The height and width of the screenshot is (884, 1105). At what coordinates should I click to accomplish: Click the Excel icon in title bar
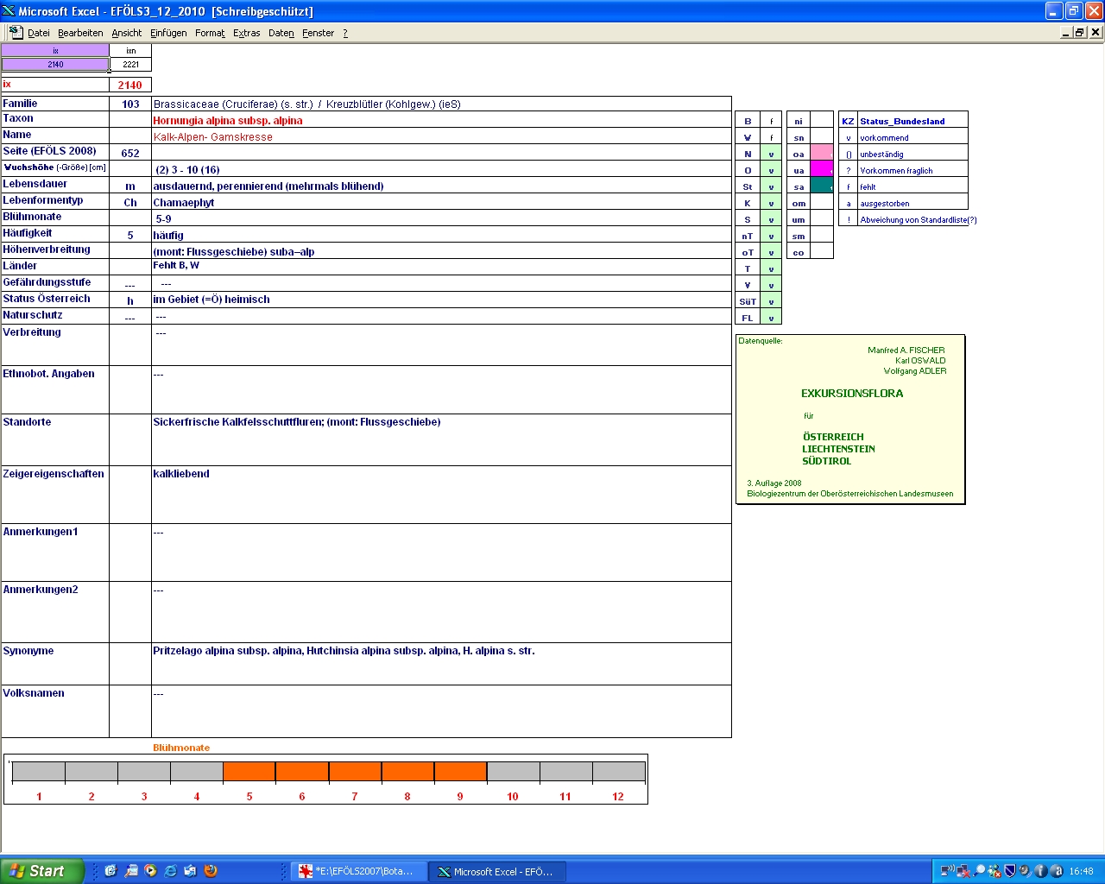coord(9,11)
